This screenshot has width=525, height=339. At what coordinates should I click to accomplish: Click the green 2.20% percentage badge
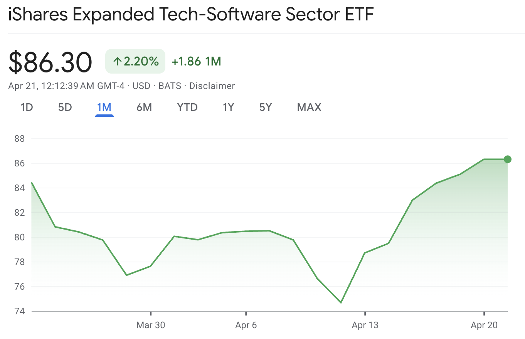[135, 61]
